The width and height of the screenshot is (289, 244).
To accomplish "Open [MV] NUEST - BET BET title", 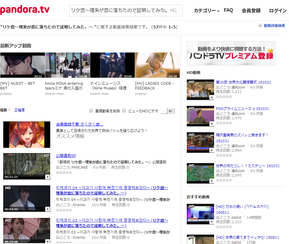I will click(x=18, y=86).
